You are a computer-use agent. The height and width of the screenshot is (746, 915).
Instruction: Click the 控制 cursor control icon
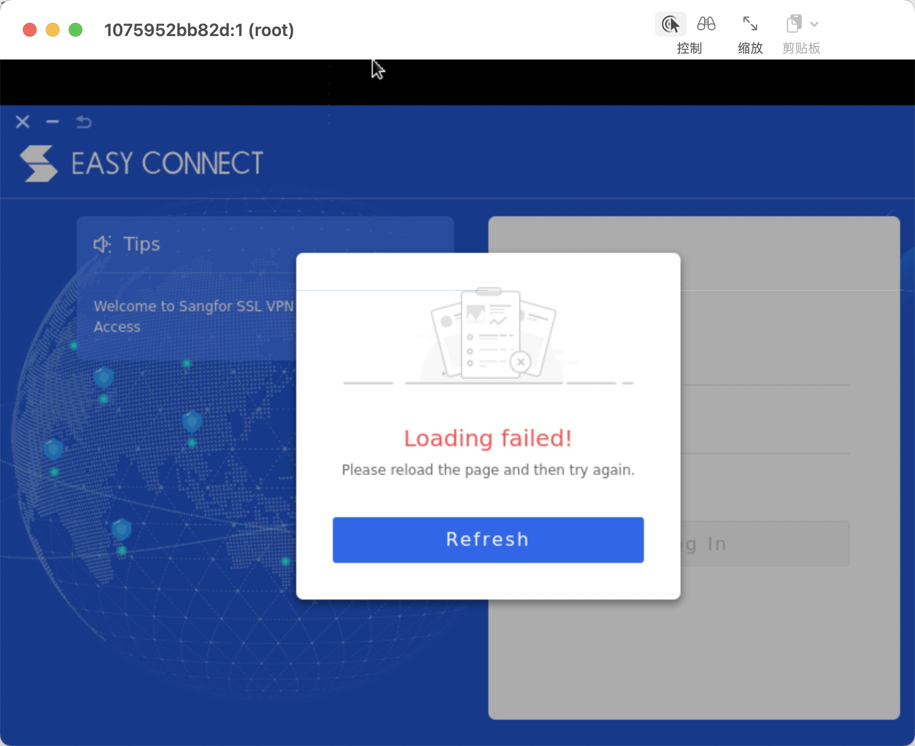pos(671,24)
